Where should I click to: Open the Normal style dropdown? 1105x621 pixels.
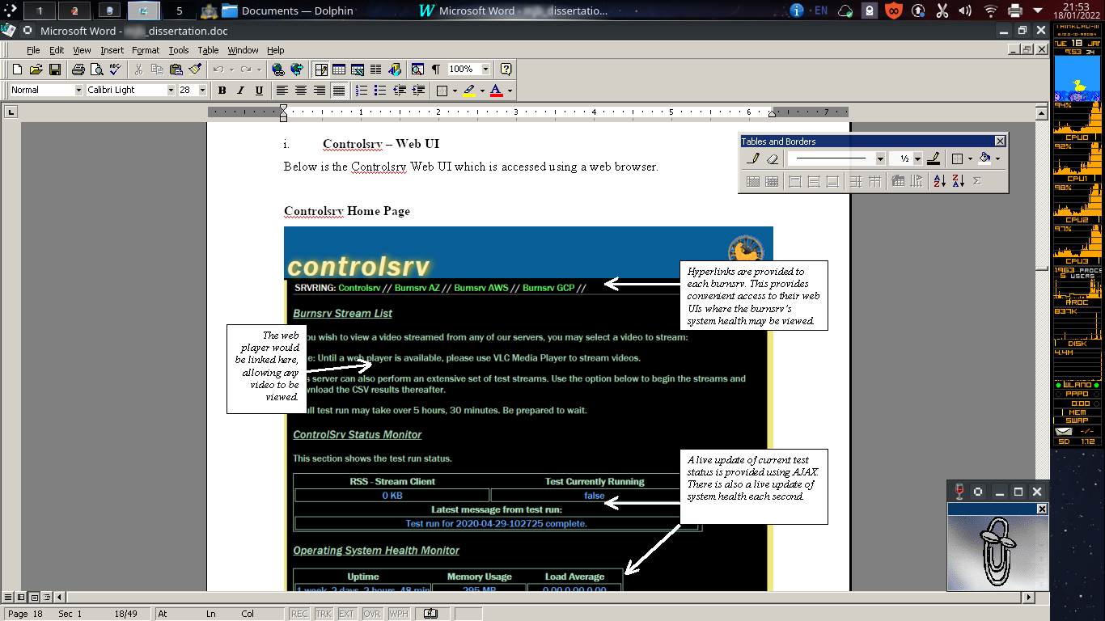pos(78,90)
